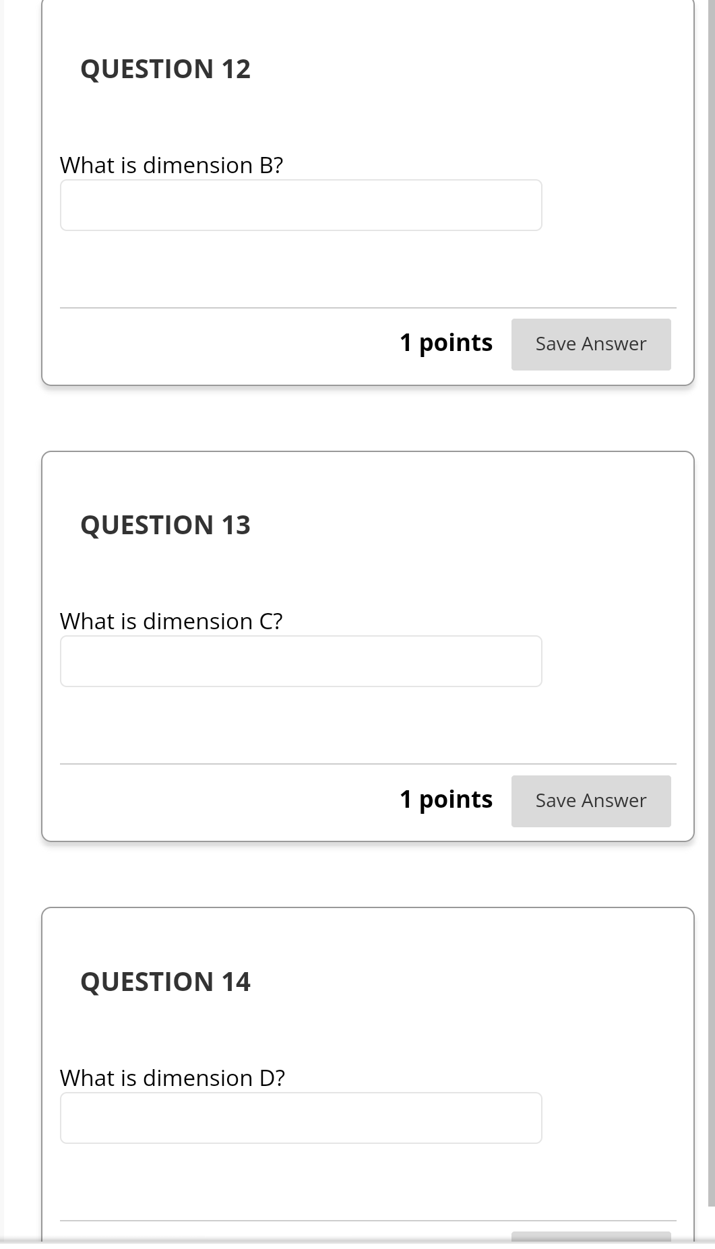This screenshot has width=715, height=1249.
Task: Click the '1 points' label under Question 12
Action: click(445, 342)
